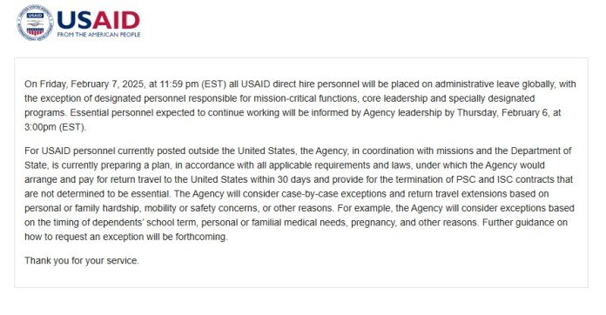Click the 'Thank you for your service.' line
Screen dimensions: 606x315
pos(82,260)
